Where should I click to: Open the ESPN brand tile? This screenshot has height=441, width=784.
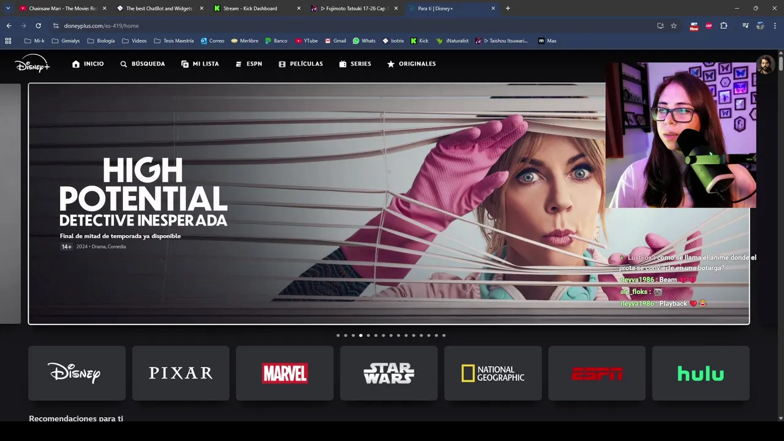point(597,373)
